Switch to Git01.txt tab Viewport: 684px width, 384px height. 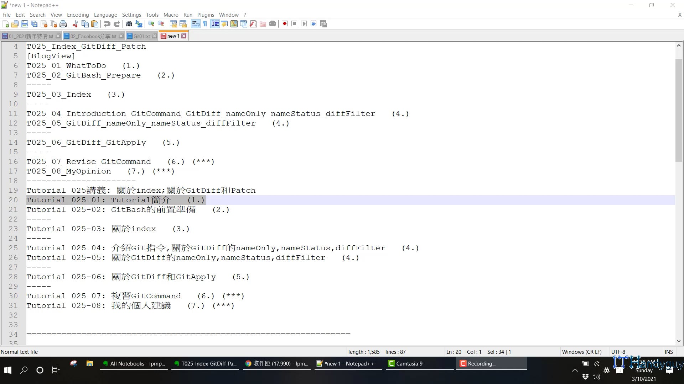coord(141,36)
